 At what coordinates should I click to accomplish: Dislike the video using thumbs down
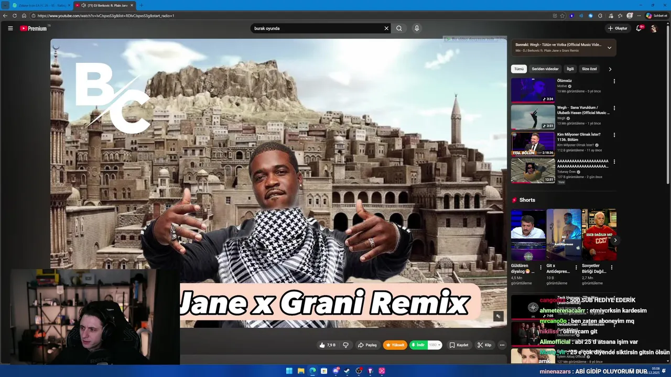point(345,345)
